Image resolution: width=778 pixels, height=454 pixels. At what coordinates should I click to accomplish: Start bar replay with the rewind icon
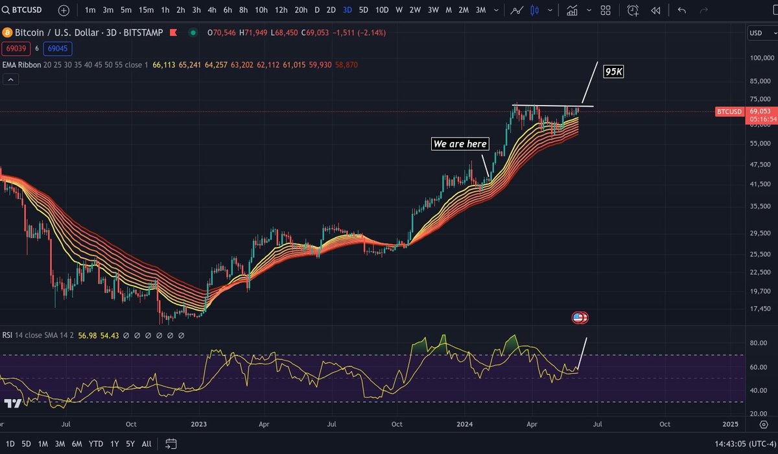click(655, 10)
